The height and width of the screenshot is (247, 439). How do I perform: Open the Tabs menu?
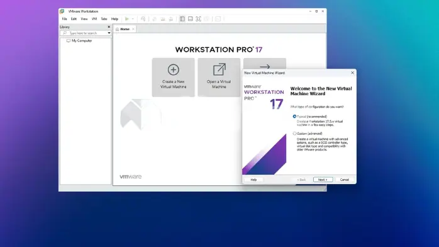click(104, 19)
